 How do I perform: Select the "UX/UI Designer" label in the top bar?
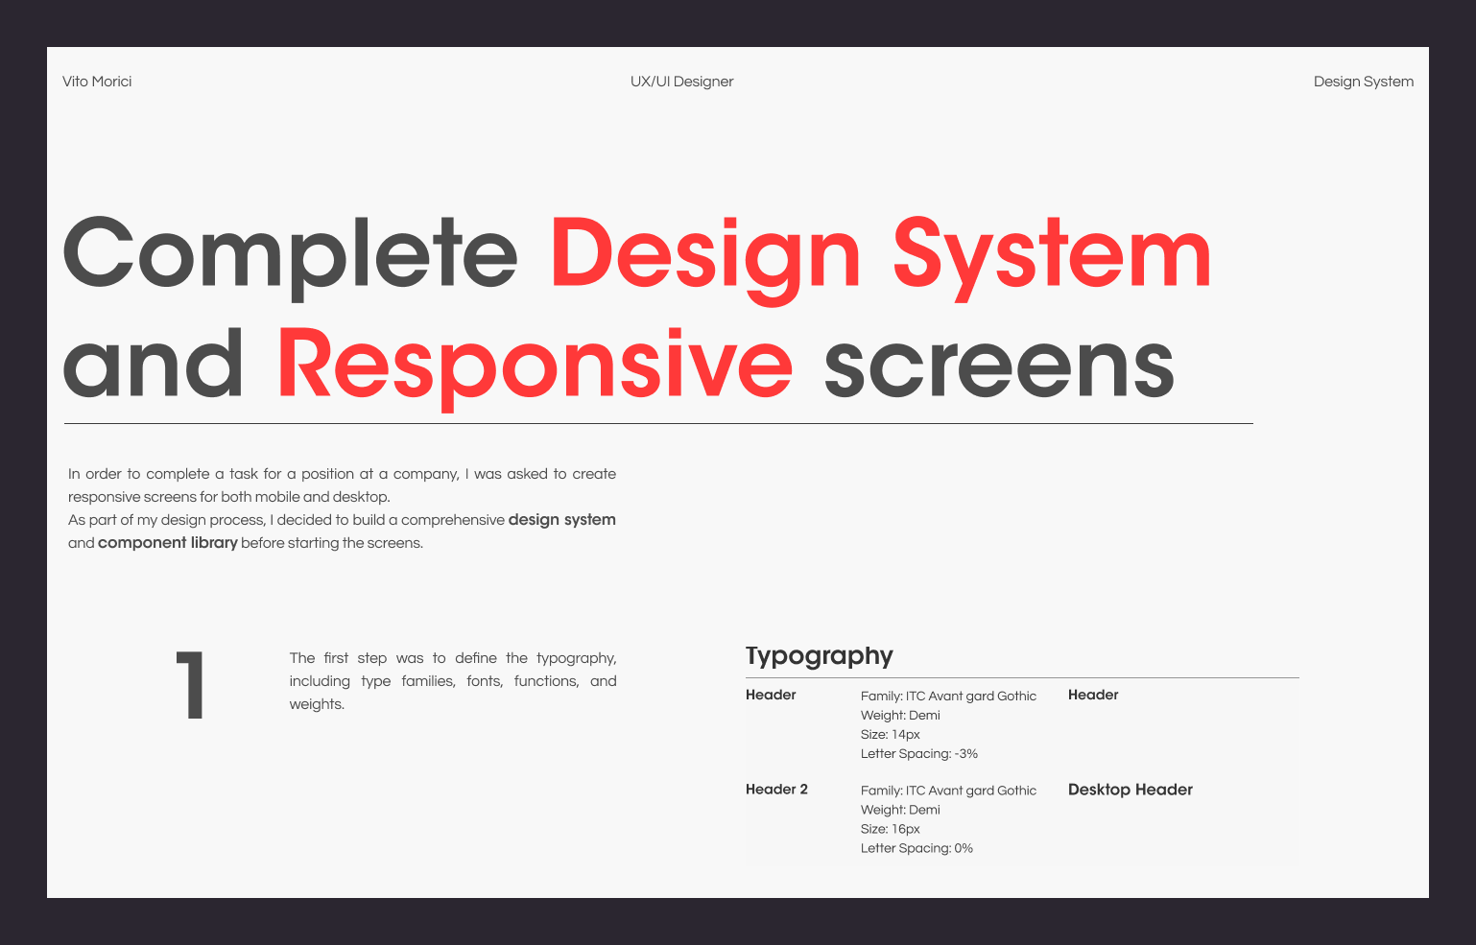(x=681, y=82)
